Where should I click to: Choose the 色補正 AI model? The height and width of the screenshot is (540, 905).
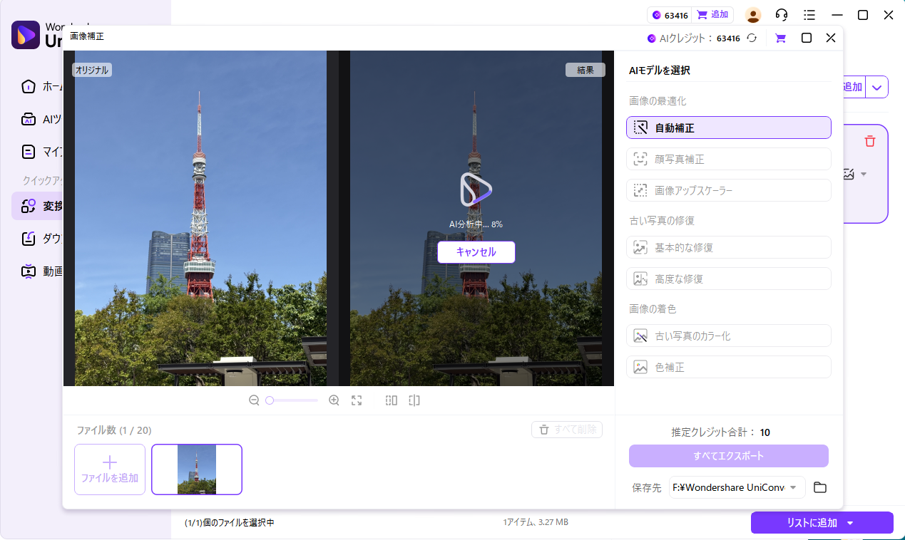coord(728,366)
